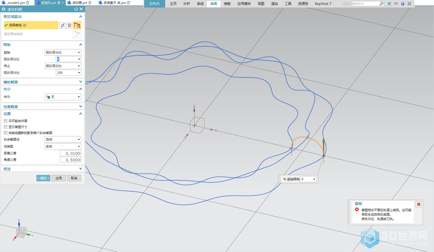The height and width of the screenshot is (252, 434).
Task: Expand the 预览 section
Action: click(81, 169)
